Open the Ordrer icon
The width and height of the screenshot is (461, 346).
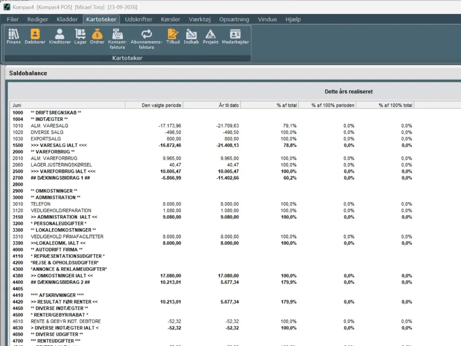coord(97,37)
